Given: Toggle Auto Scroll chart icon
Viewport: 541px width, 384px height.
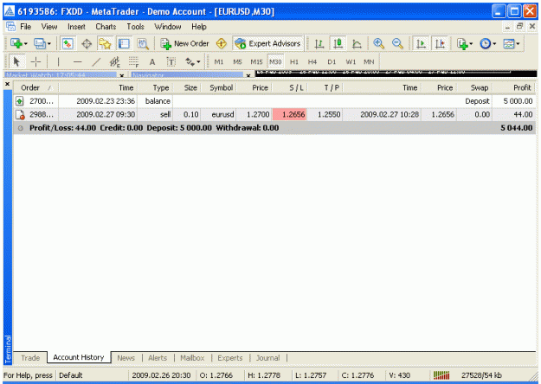Looking at the screenshot, I should click(421, 44).
